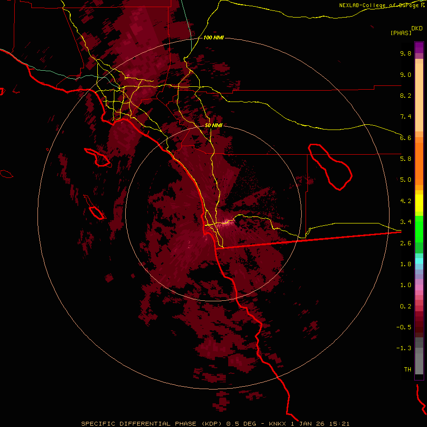Click the pink segment of the color bar
Image resolution: width=427 pixels, height=427 pixels.
point(419,288)
